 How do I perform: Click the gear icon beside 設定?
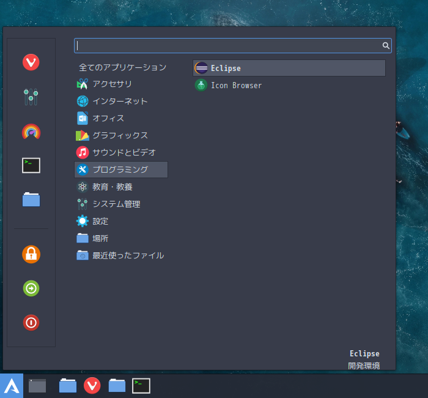click(x=82, y=221)
